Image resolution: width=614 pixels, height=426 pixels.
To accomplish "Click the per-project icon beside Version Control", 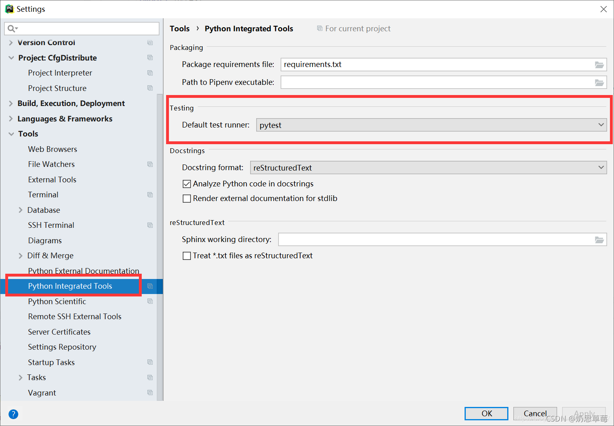I will coord(150,43).
